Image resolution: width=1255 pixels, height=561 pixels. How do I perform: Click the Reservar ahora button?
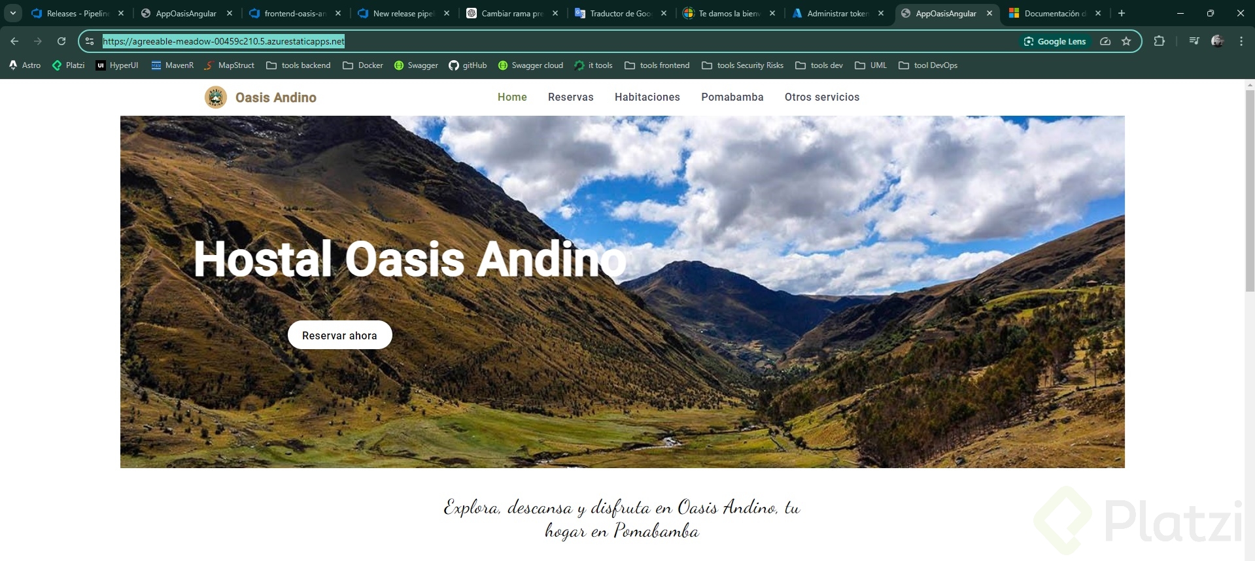click(339, 335)
